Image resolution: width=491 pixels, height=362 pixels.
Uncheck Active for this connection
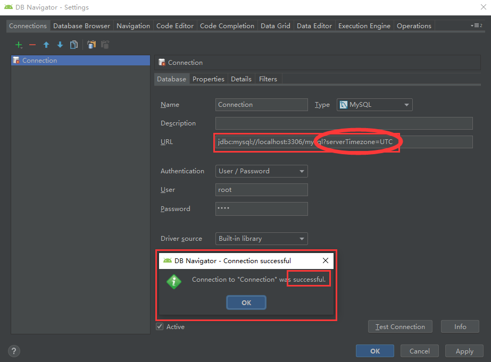click(x=159, y=327)
